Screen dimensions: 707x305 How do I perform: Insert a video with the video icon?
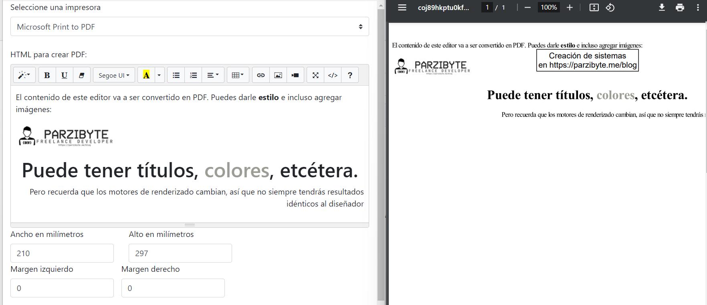point(295,75)
